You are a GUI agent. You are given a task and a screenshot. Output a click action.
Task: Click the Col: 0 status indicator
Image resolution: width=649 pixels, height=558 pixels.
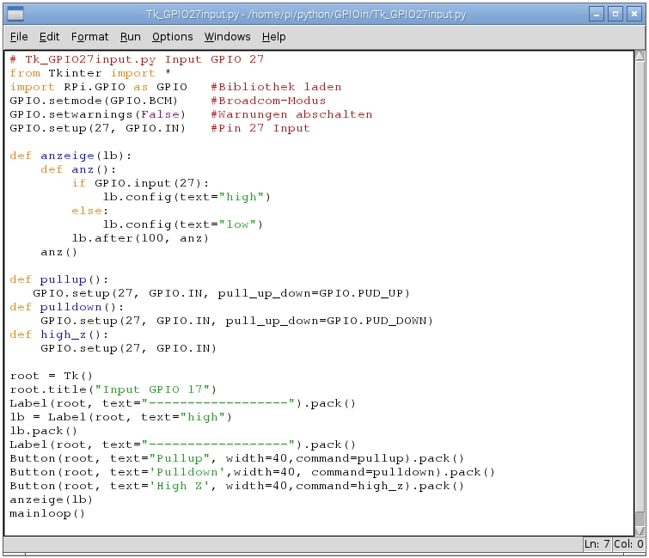[x=628, y=544]
